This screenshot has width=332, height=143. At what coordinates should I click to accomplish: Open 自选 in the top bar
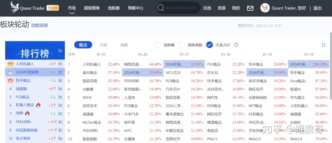[x=207, y=8]
